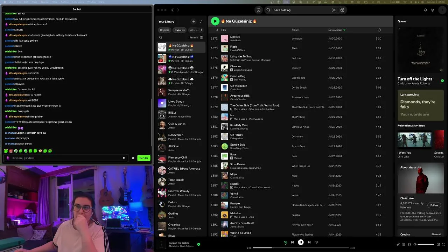Go to Spotify Home via house icon

click(258, 10)
